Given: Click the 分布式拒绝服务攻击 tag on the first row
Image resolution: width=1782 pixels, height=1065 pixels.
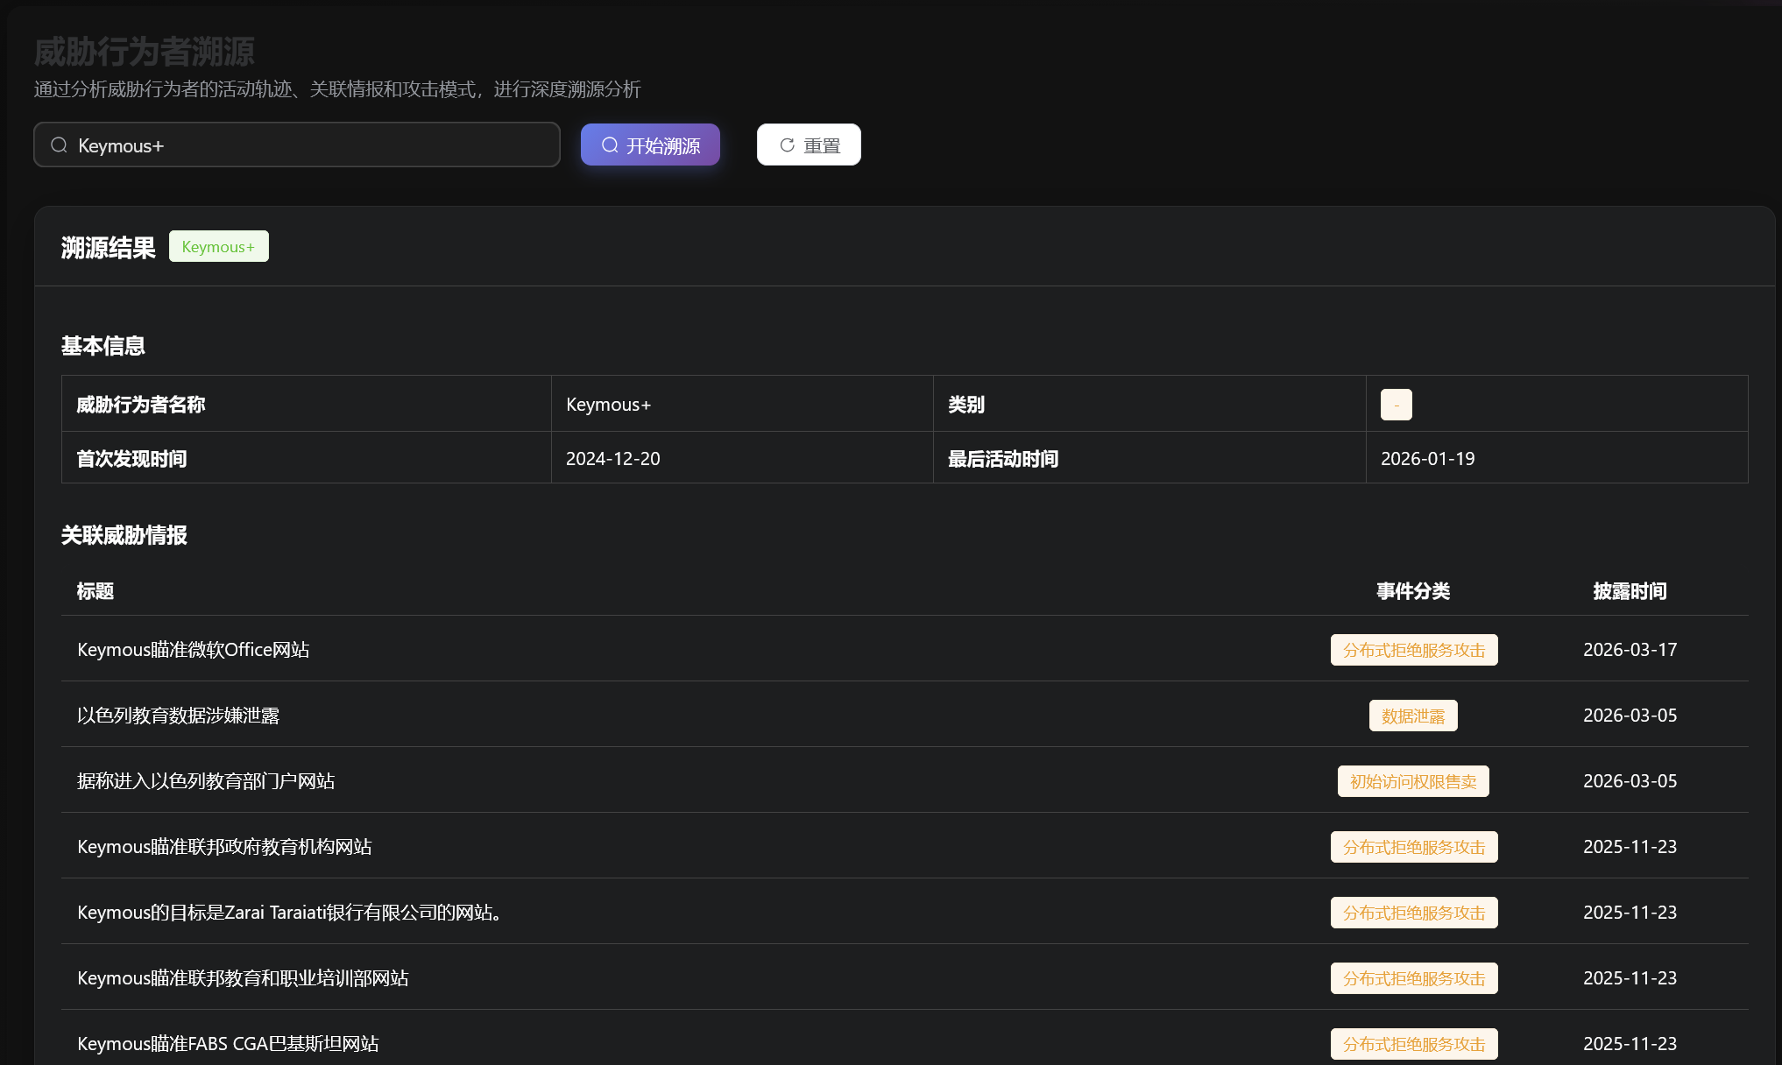Looking at the screenshot, I should point(1413,649).
